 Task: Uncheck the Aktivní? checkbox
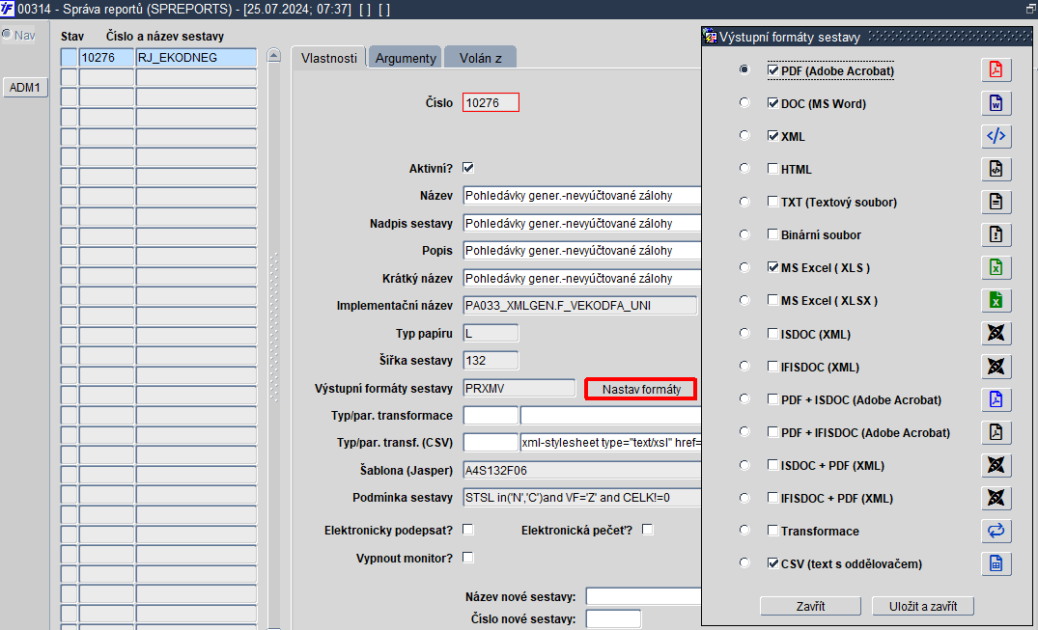tap(468, 168)
